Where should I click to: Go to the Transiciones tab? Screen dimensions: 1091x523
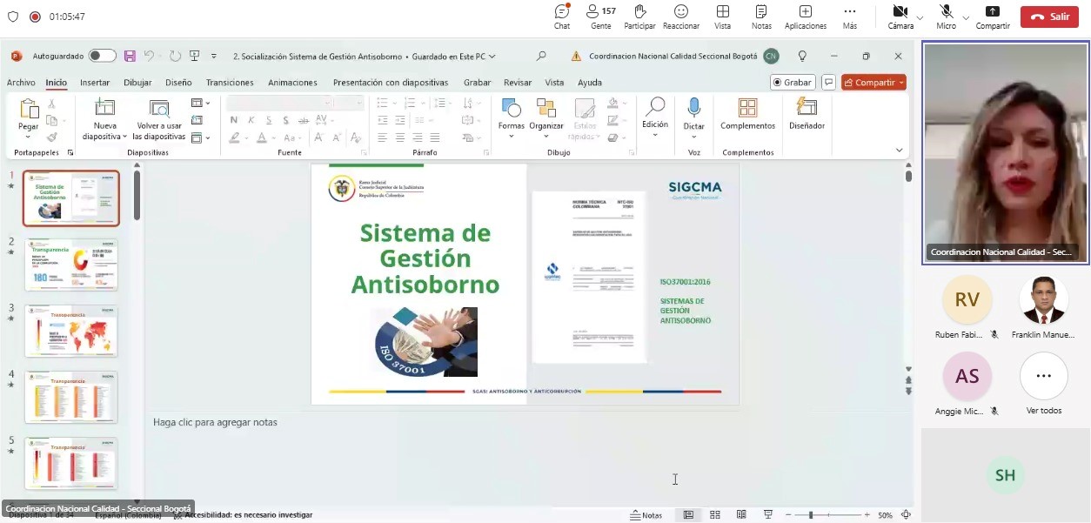pyautogui.click(x=230, y=83)
